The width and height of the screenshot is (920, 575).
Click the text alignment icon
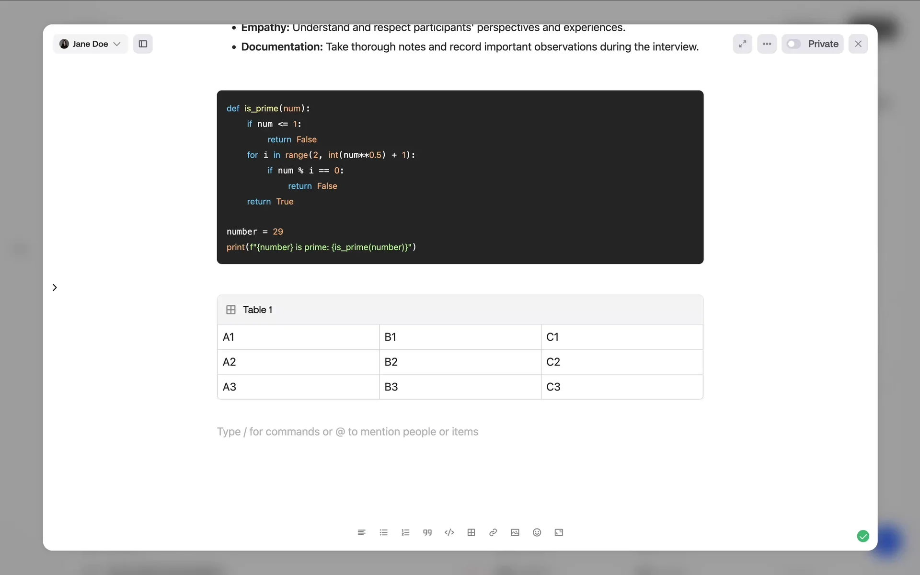point(361,532)
